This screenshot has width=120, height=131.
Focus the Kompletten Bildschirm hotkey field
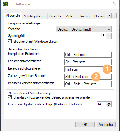point(88,55)
